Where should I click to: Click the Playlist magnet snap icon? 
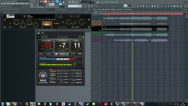[x=95, y=9]
